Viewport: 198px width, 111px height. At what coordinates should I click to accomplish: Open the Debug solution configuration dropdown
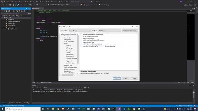tap(31, 5)
